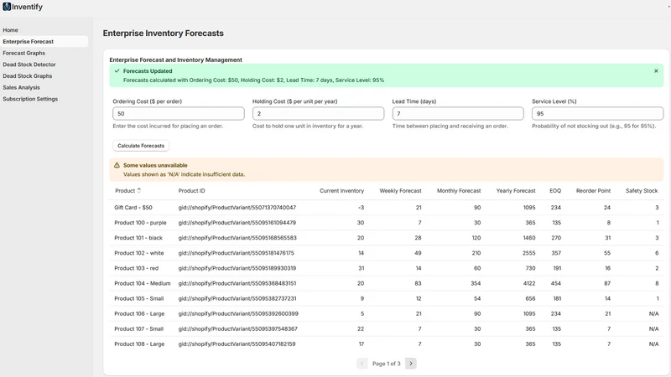Select the Product 102 - white row
This screenshot has width=671, height=377.
(387, 253)
